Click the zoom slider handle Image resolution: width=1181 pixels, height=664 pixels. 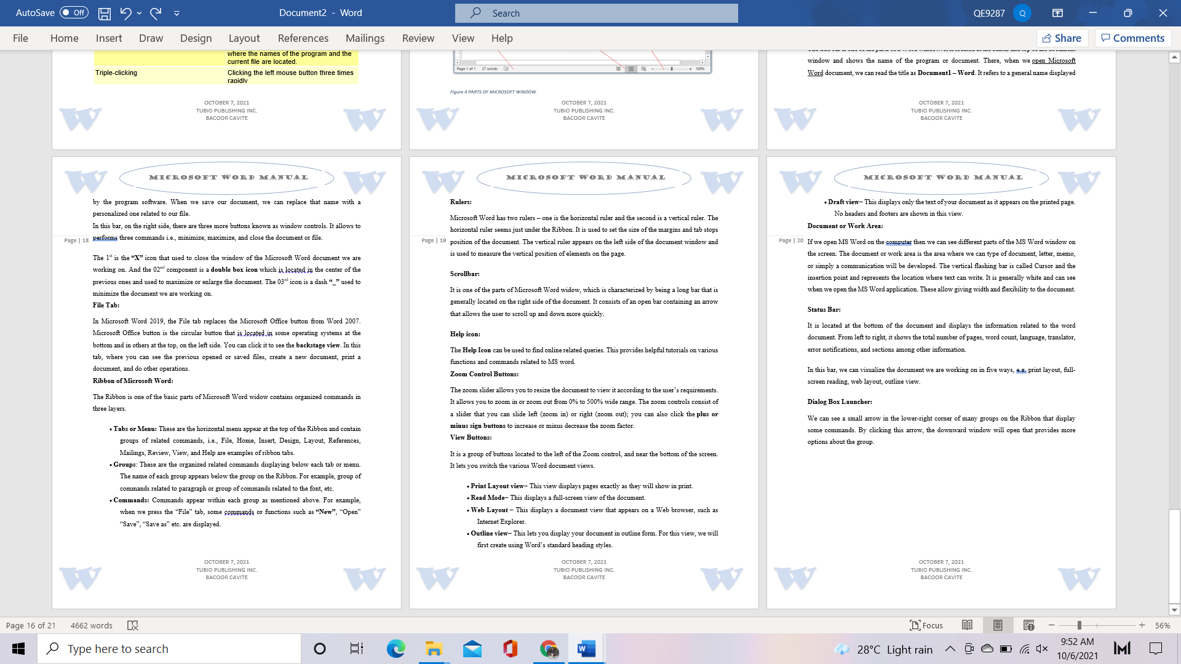(1079, 625)
